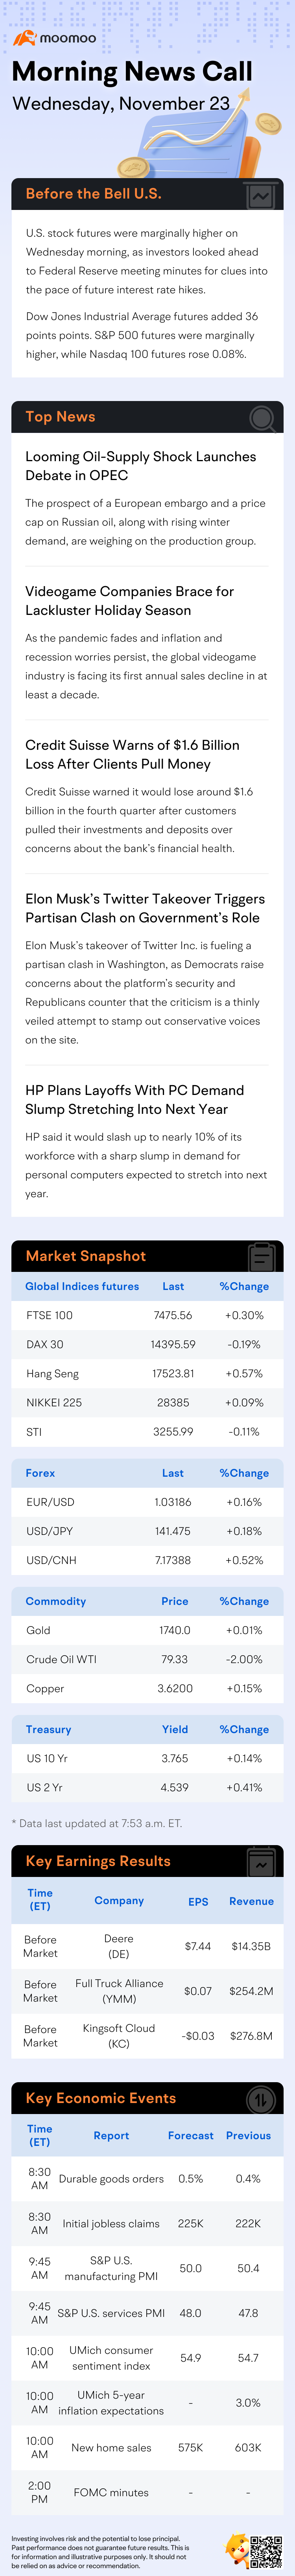This screenshot has width=295, height=2576.
Task: Select the Forex table header
Action: point(40,1473)
